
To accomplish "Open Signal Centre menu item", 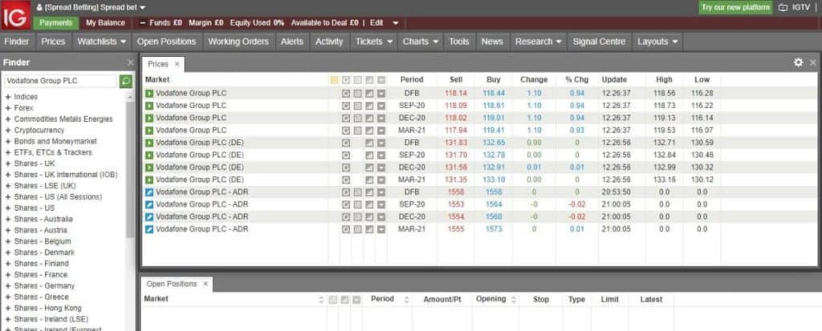I will (x=599, y=42).
